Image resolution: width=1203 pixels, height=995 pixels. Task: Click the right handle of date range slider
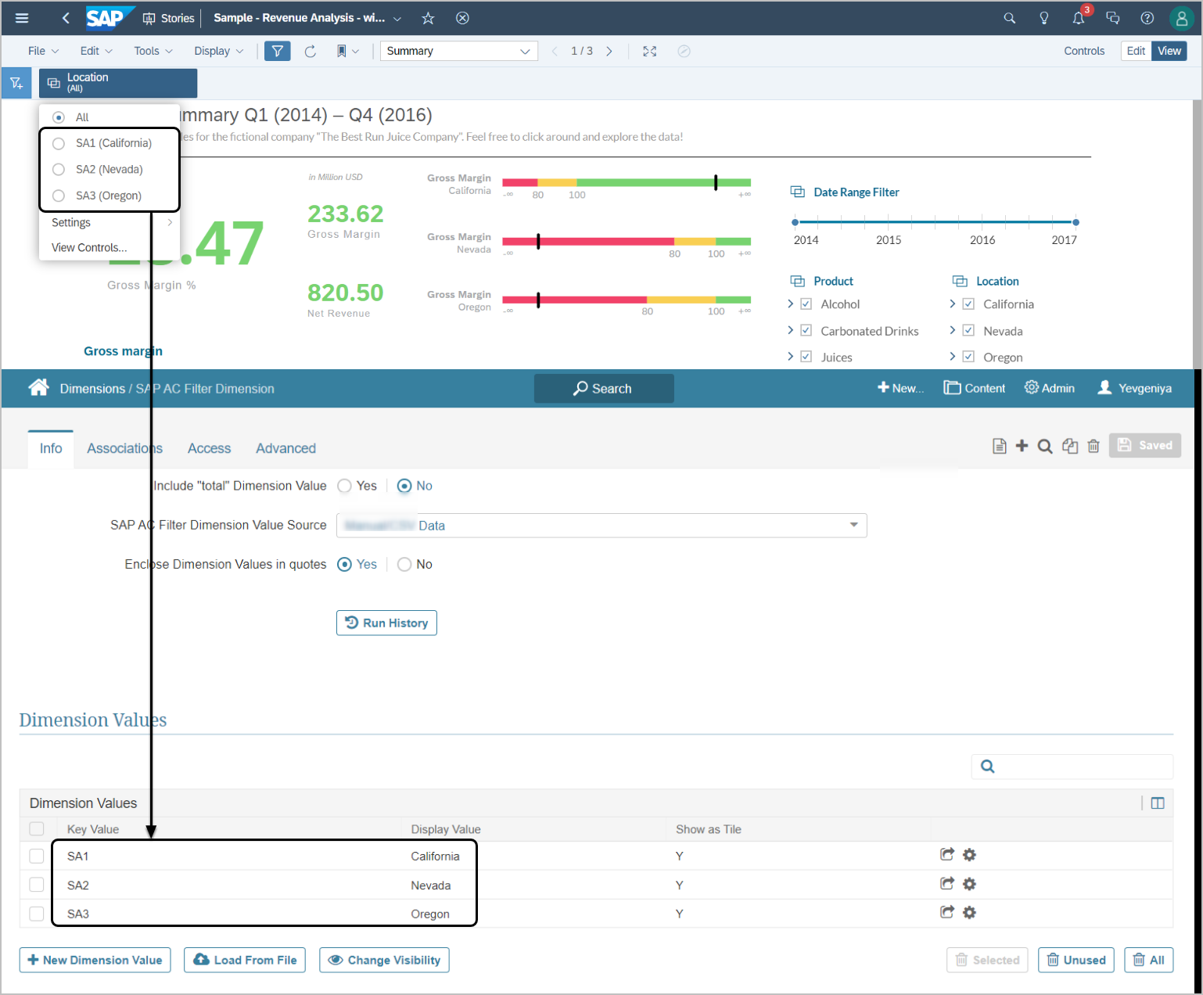coord(1076,222)
